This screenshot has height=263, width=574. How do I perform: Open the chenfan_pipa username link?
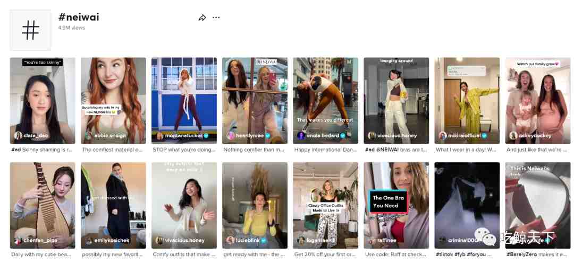pos(40,240)
